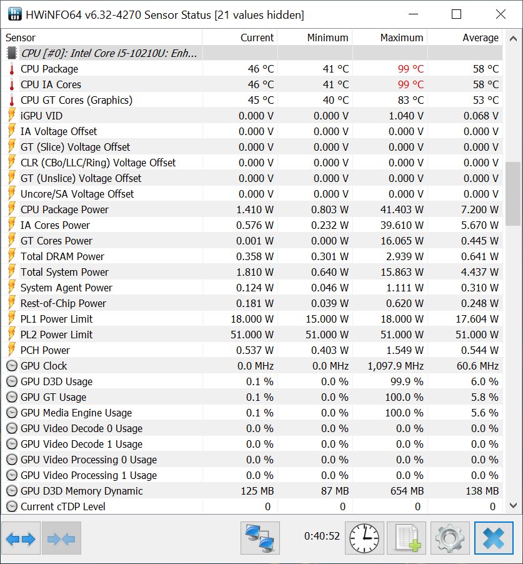The height and width of the screenshot is (564, 523).
Task: Start logging with the sheet plus icon
Action: click(407, 538)
